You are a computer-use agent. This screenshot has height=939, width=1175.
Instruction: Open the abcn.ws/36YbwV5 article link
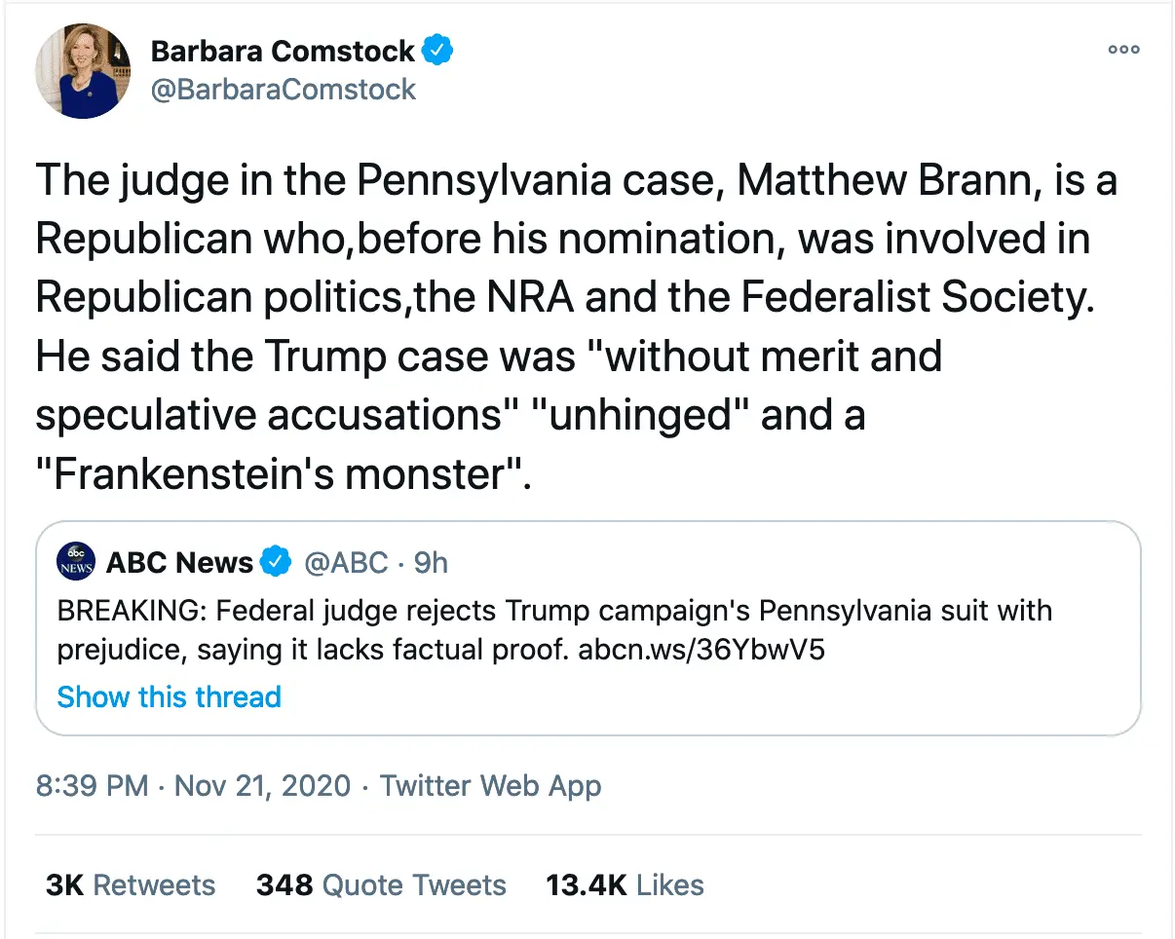coord(701,650)
